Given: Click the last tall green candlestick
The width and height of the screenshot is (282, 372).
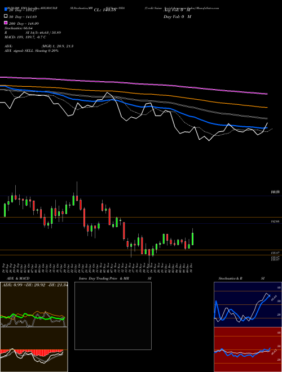Looking at the screenshot, I should coord(193,237).
